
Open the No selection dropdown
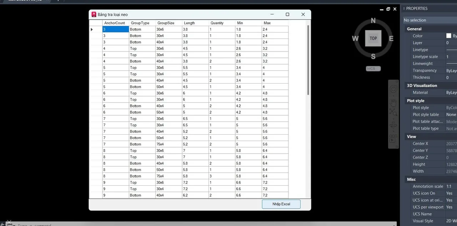430,20
